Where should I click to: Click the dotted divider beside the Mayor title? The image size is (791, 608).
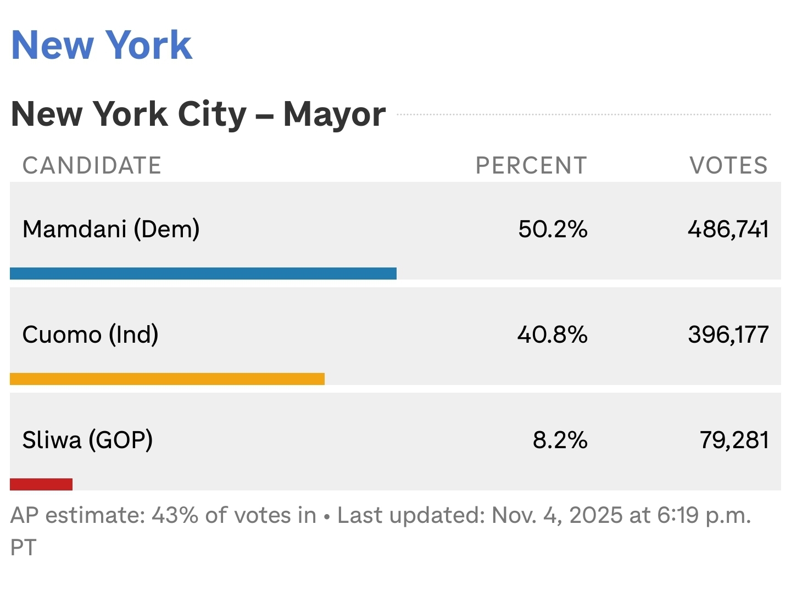pyautogui.click(x=583, y=115)
